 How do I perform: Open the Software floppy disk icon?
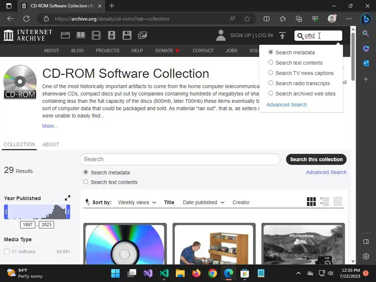point(127,35)
